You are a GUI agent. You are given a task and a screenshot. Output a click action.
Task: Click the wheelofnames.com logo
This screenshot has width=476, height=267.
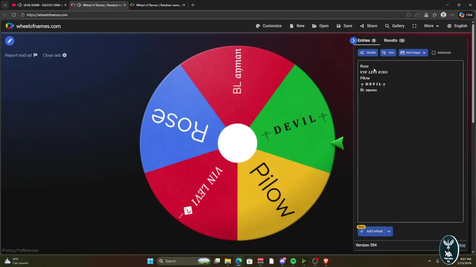tap(33, 26)
